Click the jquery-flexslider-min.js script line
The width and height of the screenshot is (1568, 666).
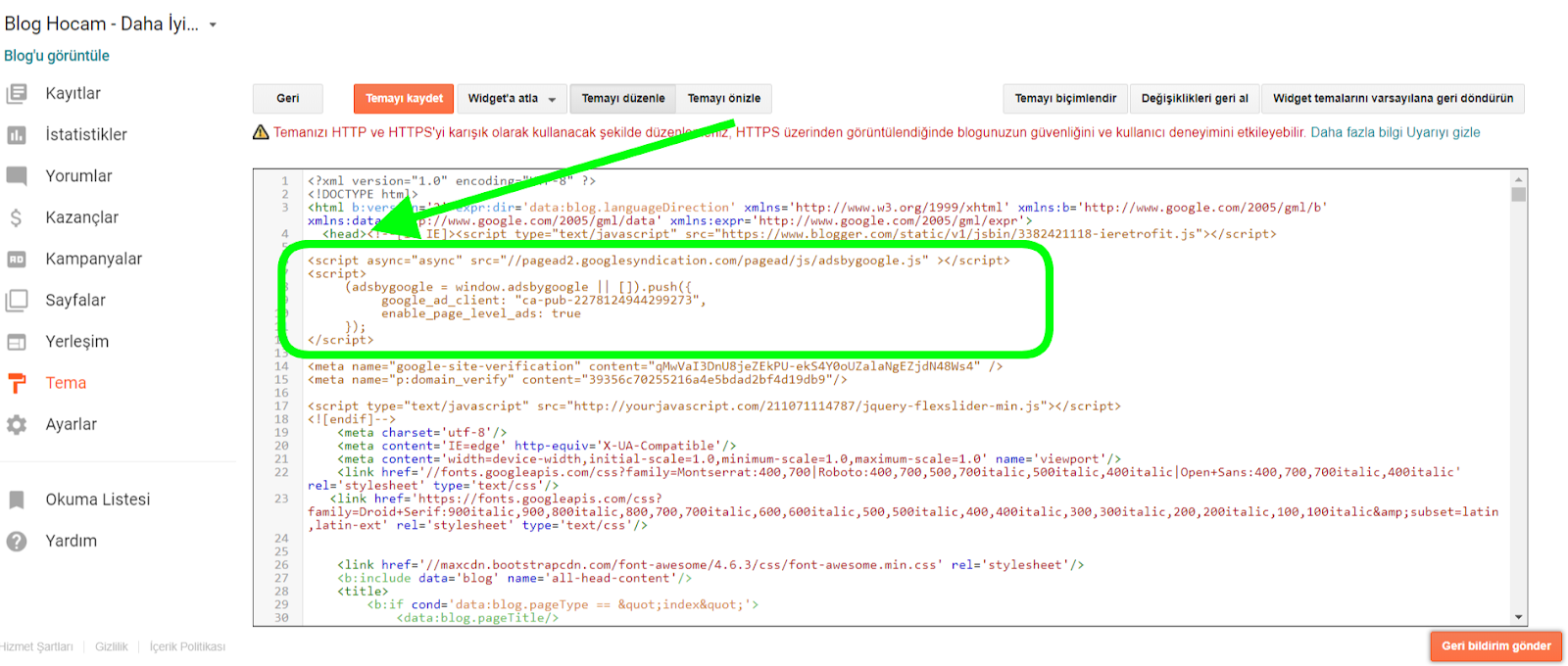[714, 405]
